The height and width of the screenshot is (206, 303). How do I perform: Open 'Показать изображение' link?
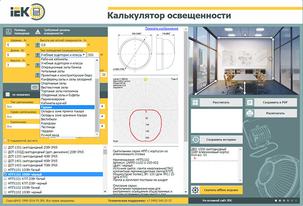tap(162, 28)
